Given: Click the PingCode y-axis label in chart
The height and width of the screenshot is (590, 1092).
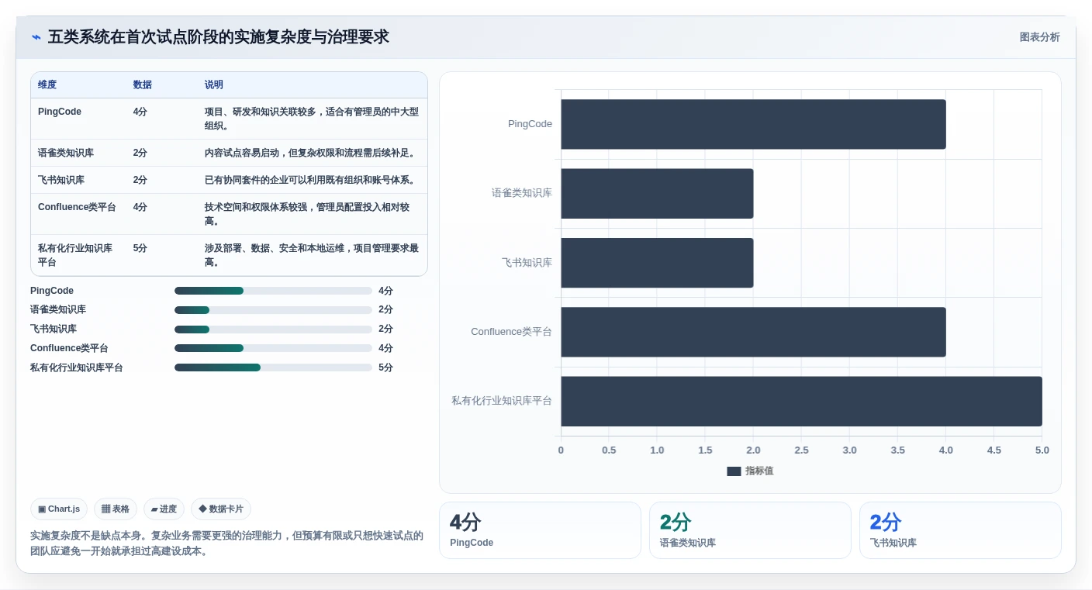Looking at the screenshot, I should (x=530, y=124).
